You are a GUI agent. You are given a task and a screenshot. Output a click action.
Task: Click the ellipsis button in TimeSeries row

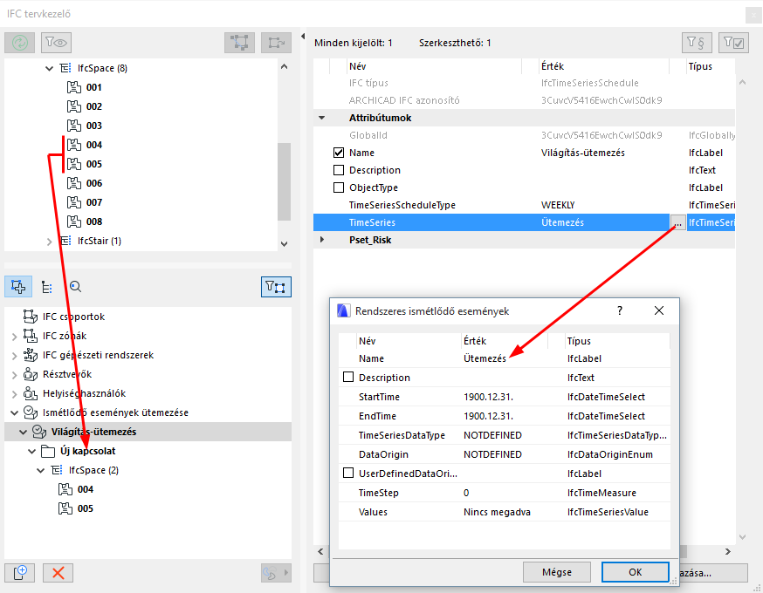(677, 222)
